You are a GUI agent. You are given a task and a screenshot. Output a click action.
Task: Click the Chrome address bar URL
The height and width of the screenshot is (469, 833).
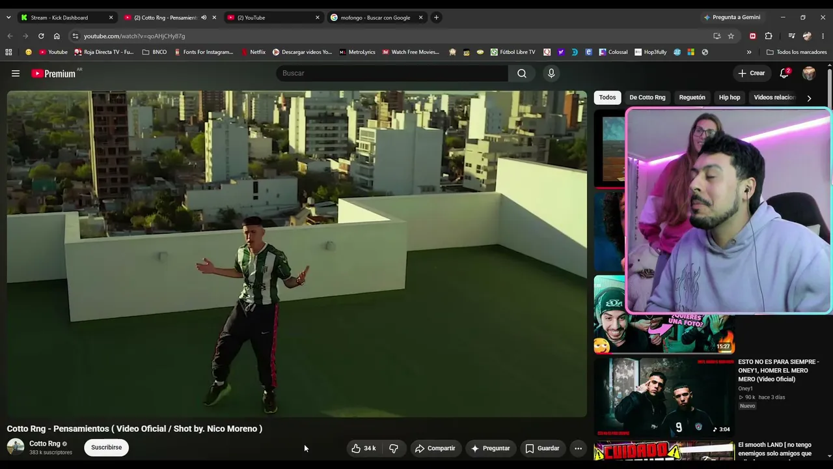coord(135,36)
